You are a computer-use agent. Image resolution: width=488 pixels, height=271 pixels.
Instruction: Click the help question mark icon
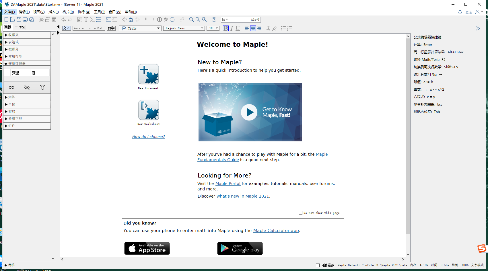click(x=214, y=20)
